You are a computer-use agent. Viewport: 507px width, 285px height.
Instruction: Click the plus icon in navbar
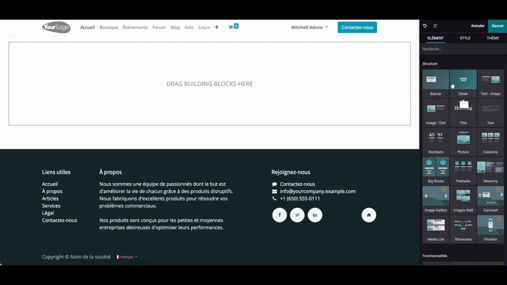click(x=217, y=27)
